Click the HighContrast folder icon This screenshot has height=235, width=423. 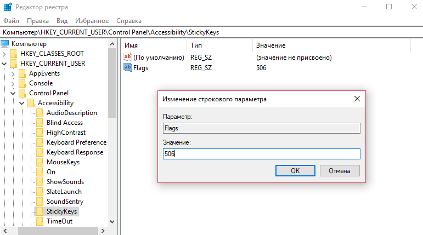40,133
